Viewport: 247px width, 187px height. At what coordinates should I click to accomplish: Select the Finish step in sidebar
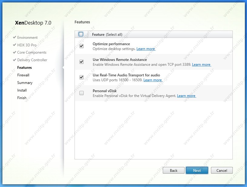coord(22,98)
